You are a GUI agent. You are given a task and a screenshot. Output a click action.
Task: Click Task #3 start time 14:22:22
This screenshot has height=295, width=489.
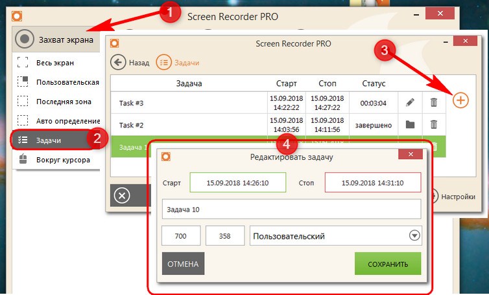(286, 107)
